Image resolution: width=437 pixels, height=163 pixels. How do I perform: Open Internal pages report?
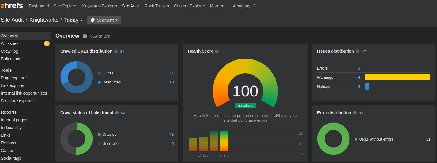pos(14,120)
